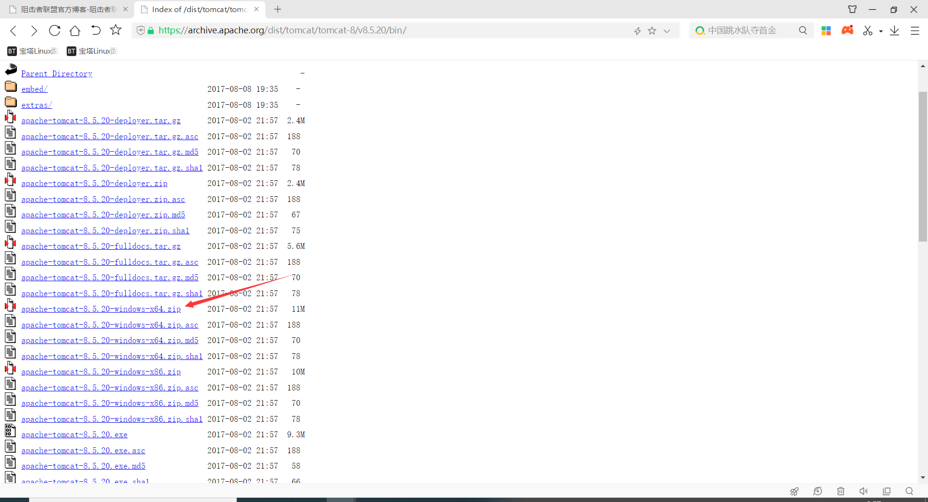Open the browser home page

point(75,30)
